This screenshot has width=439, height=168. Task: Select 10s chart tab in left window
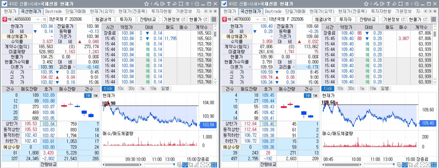pyautogui.click(x=120, y=88)
